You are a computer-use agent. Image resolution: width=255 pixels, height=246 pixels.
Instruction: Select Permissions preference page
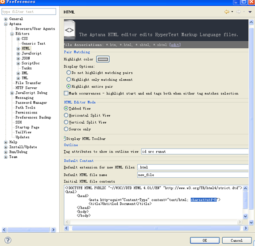26,113
